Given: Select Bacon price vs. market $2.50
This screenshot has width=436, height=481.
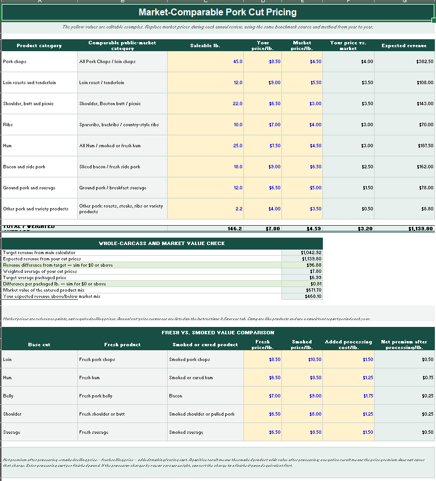Looking at the screenshot, I should pyautogui.click(x=348, y=167).
